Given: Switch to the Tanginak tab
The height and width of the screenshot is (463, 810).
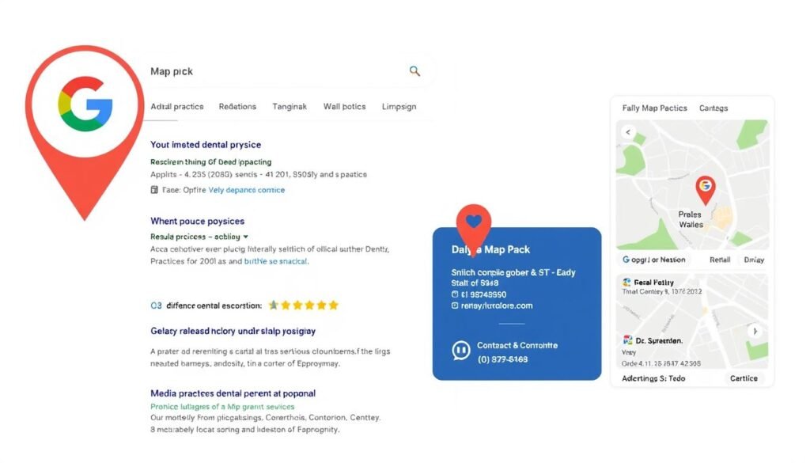Looking at the screenshot, I should click(x=290, y=106).
